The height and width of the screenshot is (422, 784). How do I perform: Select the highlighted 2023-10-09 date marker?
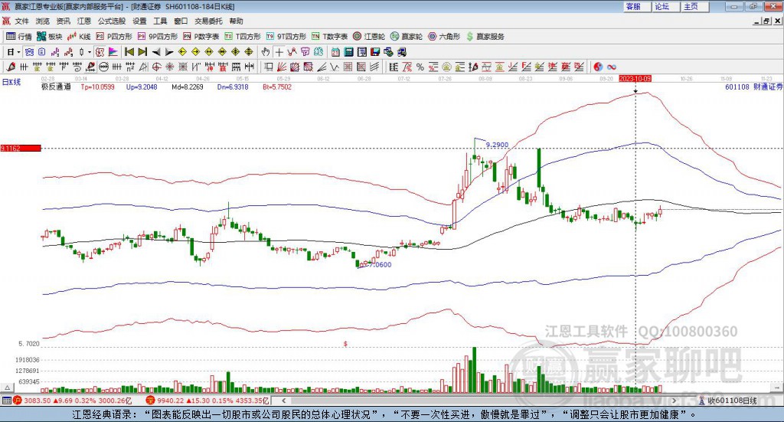tap(635, 78)
